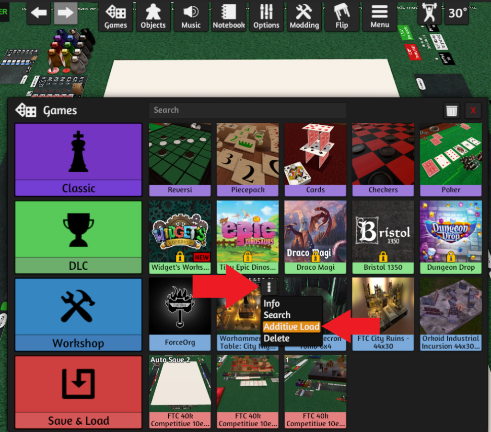Click the Music speaker icon
The width and height of the screenshot is (491, 432).
[191, 16]
